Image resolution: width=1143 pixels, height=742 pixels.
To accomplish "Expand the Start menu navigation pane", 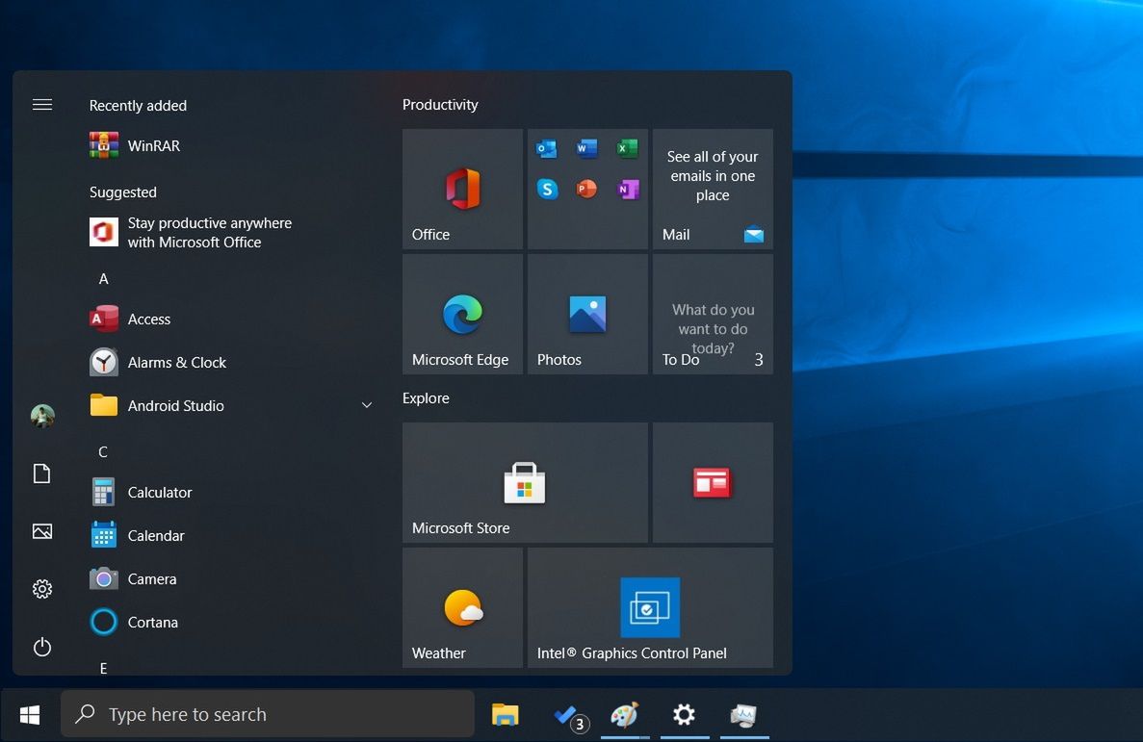I will click(41, 104).
